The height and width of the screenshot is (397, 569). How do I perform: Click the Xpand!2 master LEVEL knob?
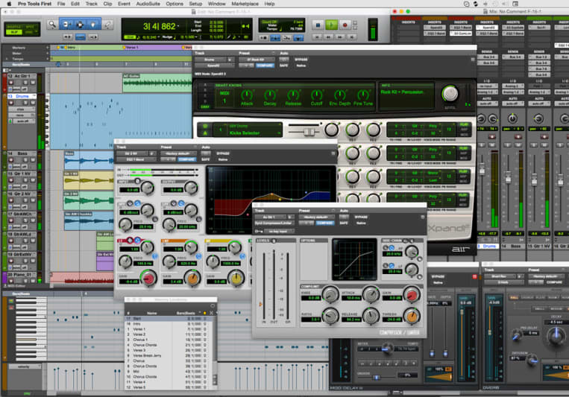pyautogui.click(x=450, y=94)
